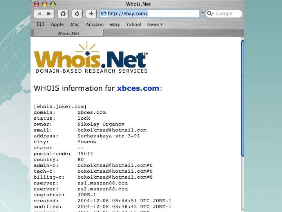Focus the address bar showing http://ebay.com/
282x212 pixels.
(x=150, y=13)
